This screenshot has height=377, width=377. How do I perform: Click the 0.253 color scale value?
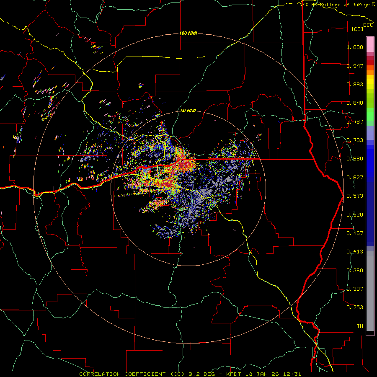[355, 307]
